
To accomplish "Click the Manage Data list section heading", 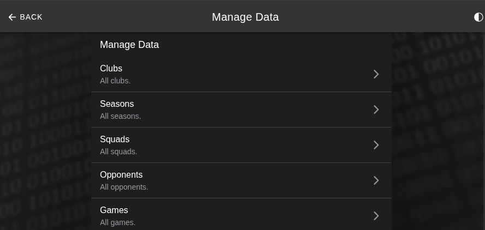I will (129, 45).
